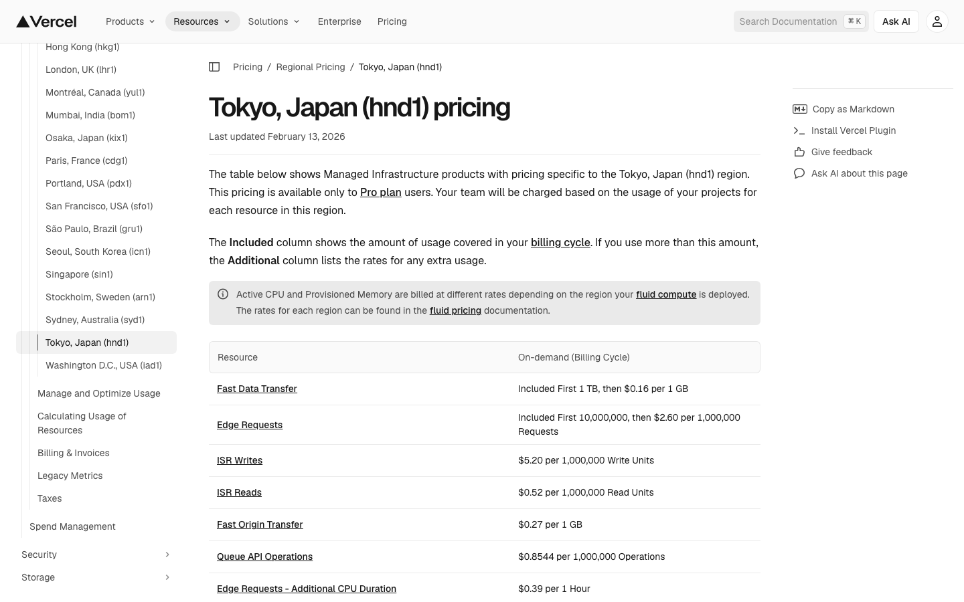Open the user account icon

(937, 21)
